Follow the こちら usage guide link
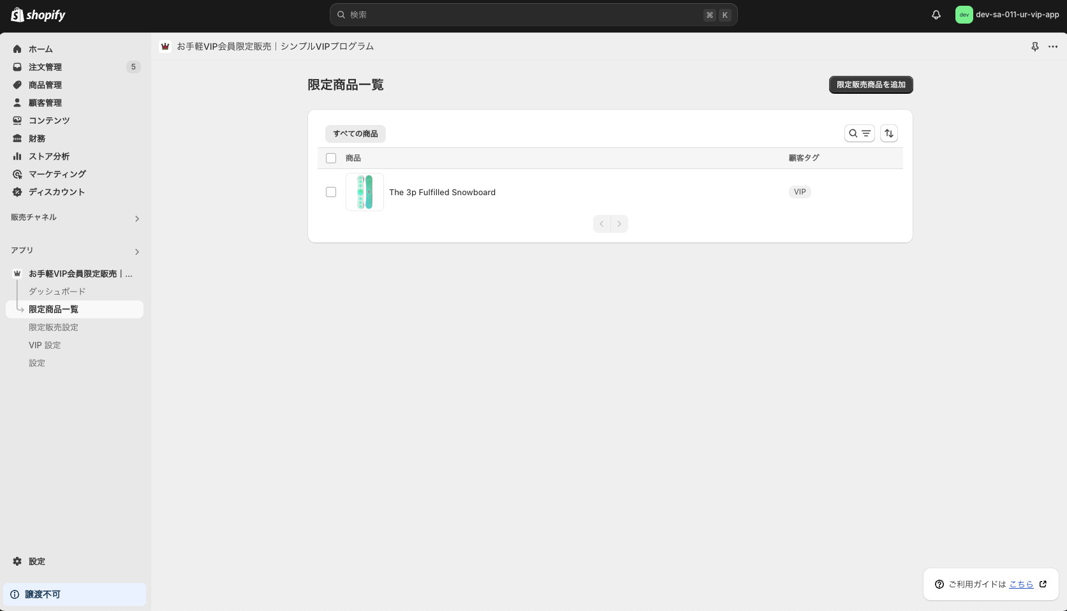1067x611 pixels. [x=1021, y=584]
